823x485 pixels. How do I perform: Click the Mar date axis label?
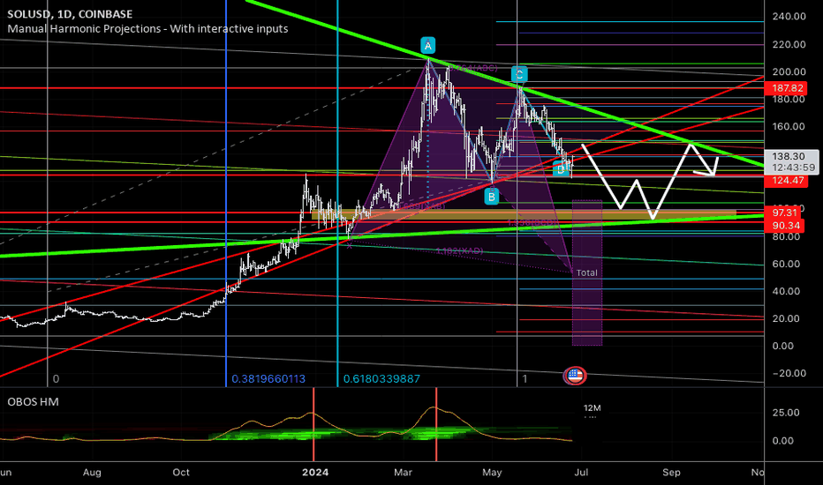point(403,473)
